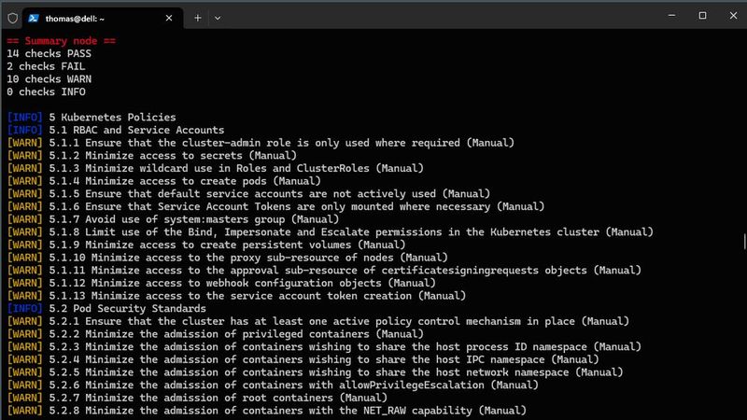Click the 5.2.8 NET_RAW capability line
Screen dimensions: 747x420
click(x=267, y=411)
